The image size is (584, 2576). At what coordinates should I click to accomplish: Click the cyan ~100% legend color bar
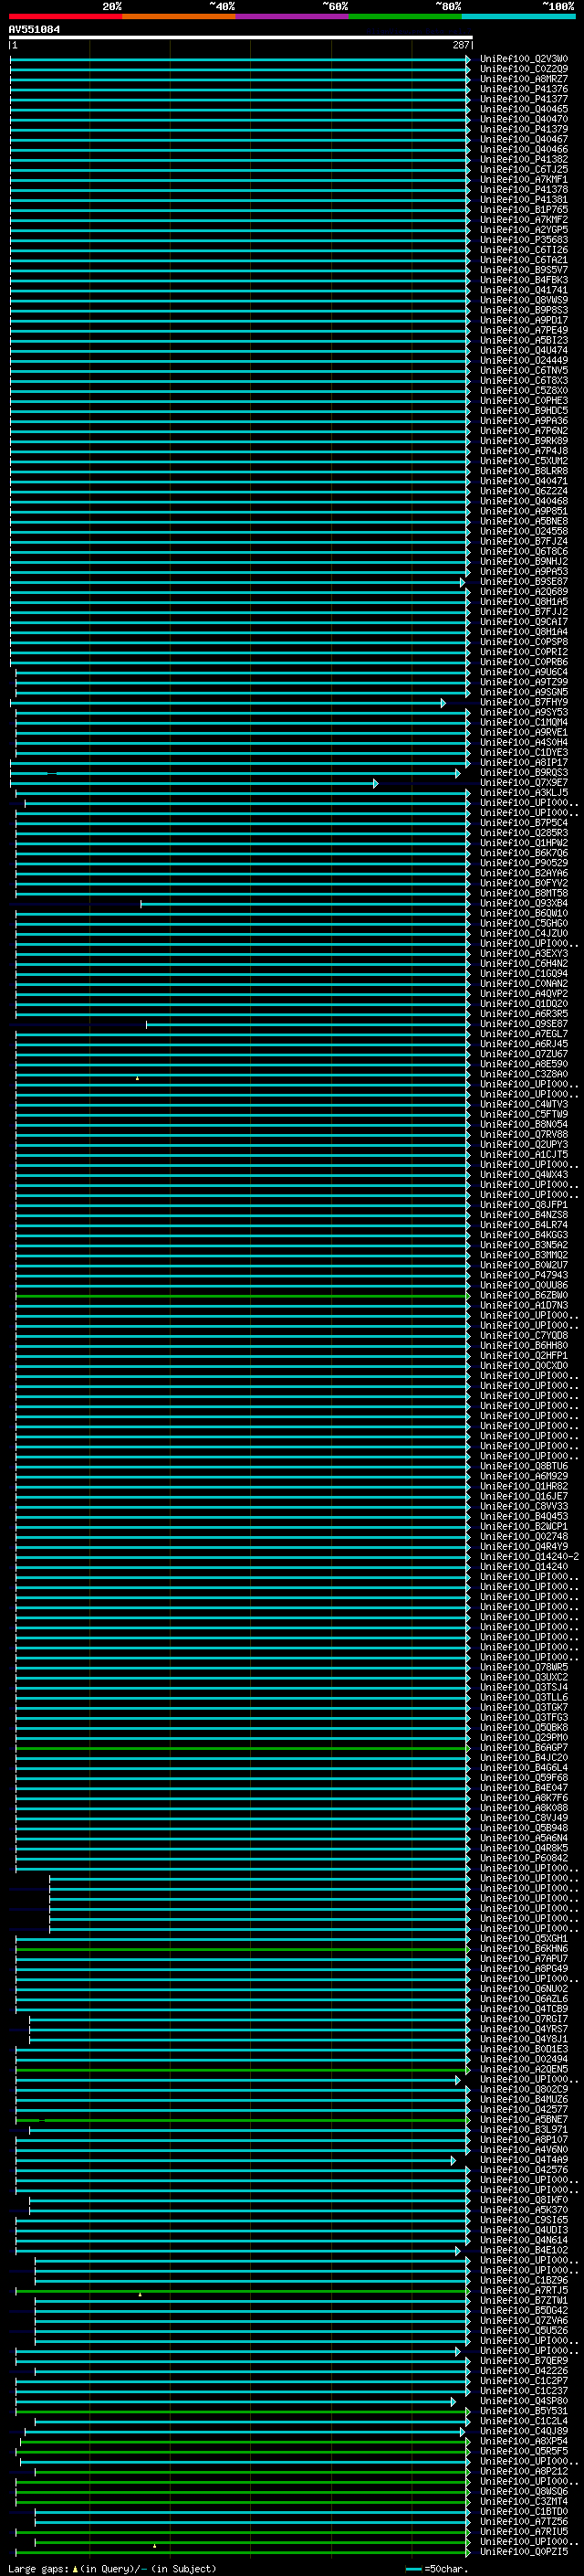pos(519,16)
